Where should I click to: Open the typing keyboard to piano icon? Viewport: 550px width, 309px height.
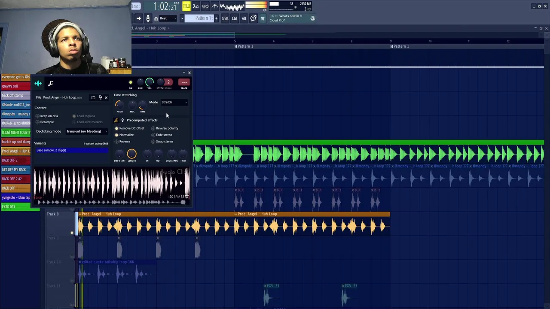pos(186,6)
